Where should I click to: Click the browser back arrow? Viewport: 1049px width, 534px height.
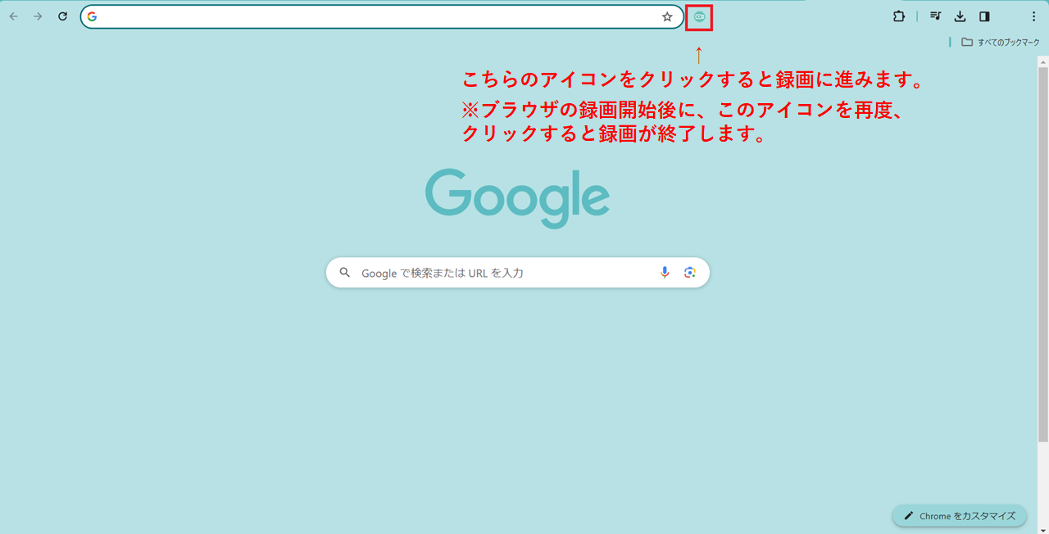point(13,16)
